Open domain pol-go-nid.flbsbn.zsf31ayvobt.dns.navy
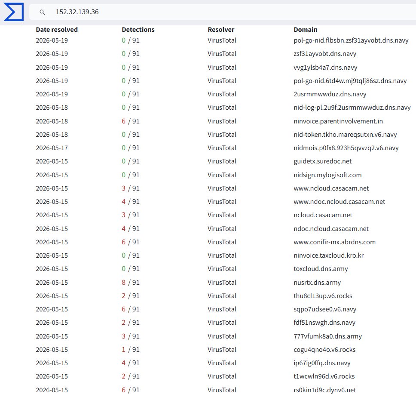Screen dimensions: 416x394 (x=351, y=40)
